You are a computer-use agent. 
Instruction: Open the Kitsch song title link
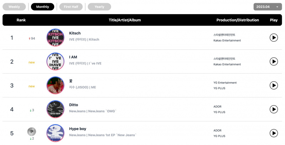(x=75, y=33)
